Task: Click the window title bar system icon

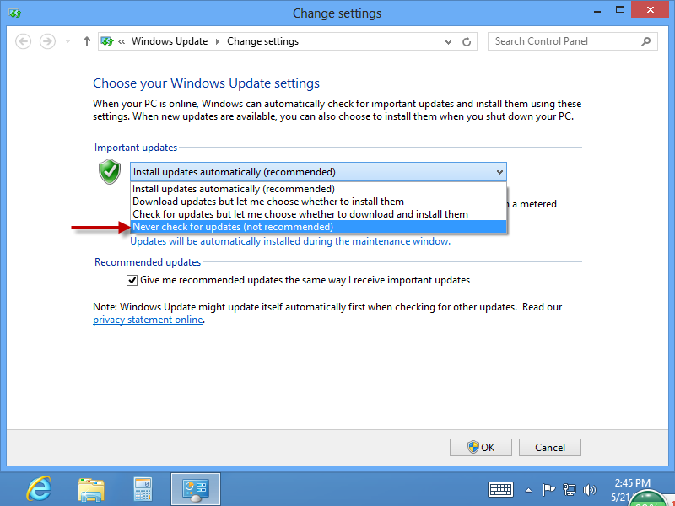Action: coord(15,13)
